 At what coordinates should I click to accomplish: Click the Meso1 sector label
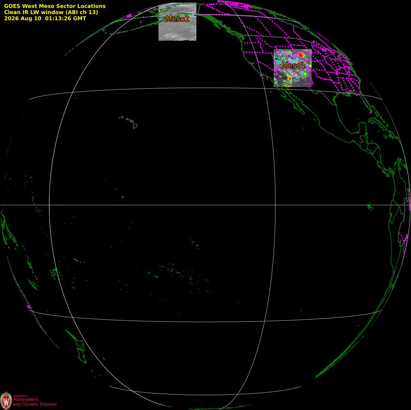point(293,65)
